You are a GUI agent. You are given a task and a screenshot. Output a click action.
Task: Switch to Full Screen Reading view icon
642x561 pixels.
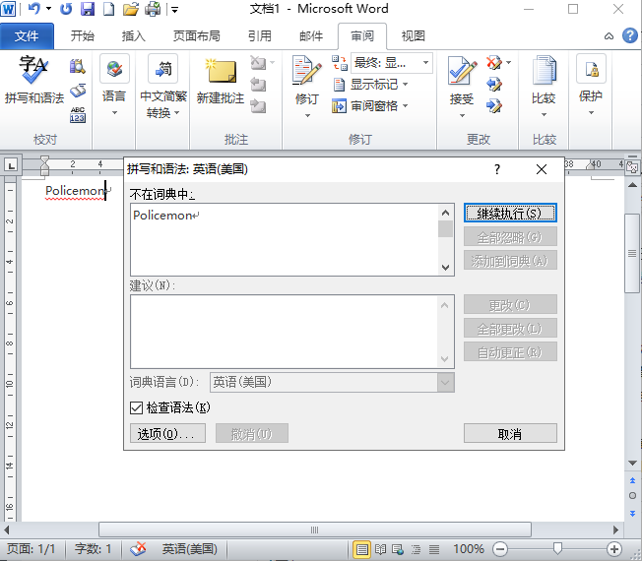click(x=380, y=549)
